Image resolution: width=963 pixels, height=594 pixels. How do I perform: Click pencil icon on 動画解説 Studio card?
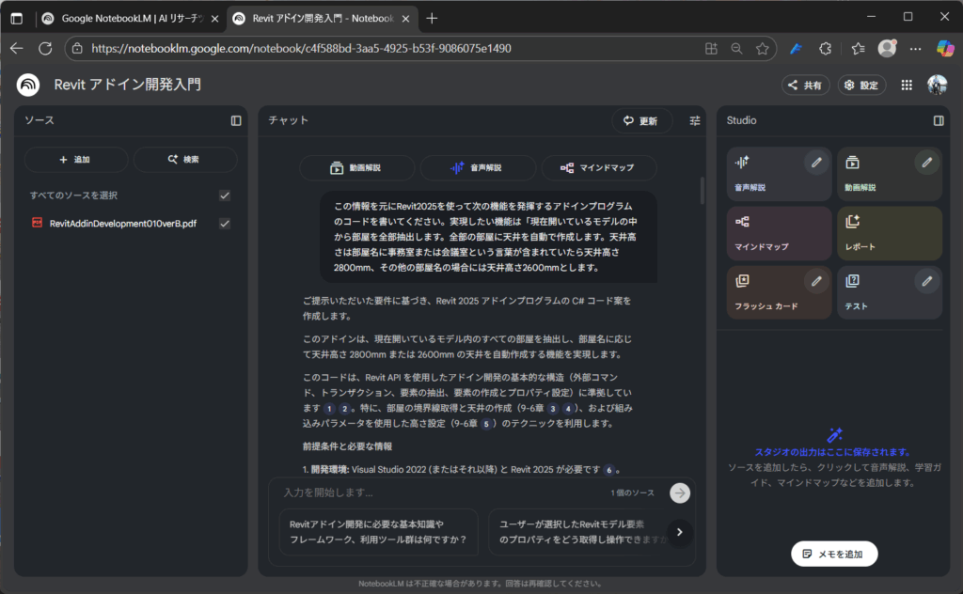(x=927, y=163)
